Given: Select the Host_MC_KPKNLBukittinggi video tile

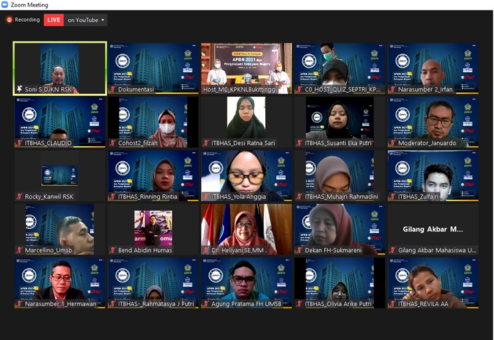Looking at the screenshot, I should coord(246,67).
